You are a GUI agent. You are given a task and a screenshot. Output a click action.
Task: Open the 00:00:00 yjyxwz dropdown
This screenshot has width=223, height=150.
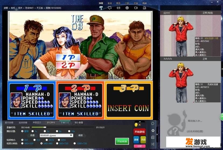click(x=57, y=135)
